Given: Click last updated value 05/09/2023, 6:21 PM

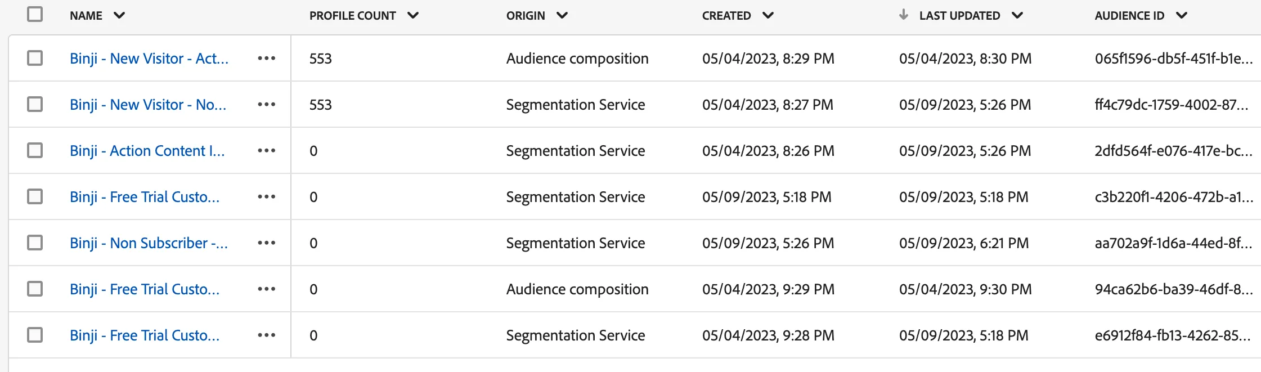Looking at the screenshot, I should (964, 243).
